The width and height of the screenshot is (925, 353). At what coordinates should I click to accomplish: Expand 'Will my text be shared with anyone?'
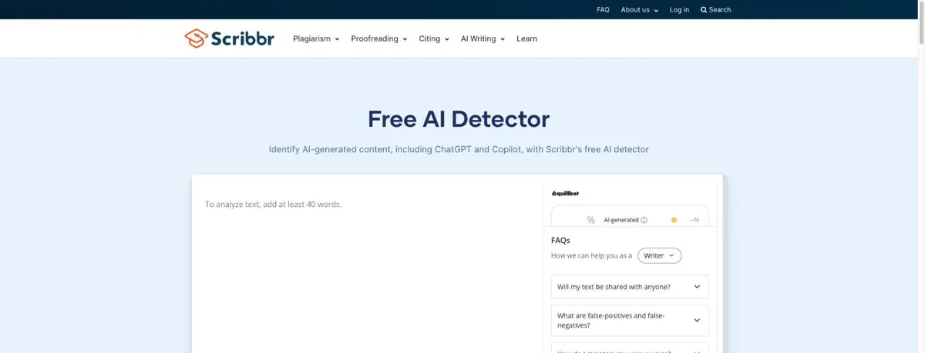(630, 287)
